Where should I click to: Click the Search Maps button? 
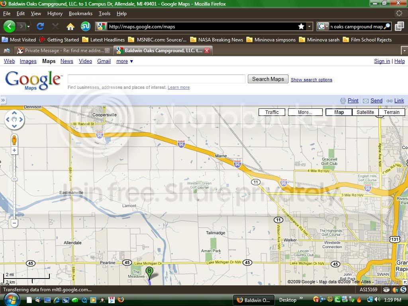(268, 79)
